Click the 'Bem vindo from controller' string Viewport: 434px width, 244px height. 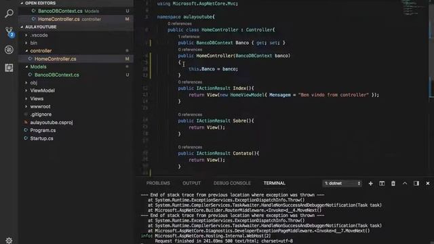tap(333, 95)
